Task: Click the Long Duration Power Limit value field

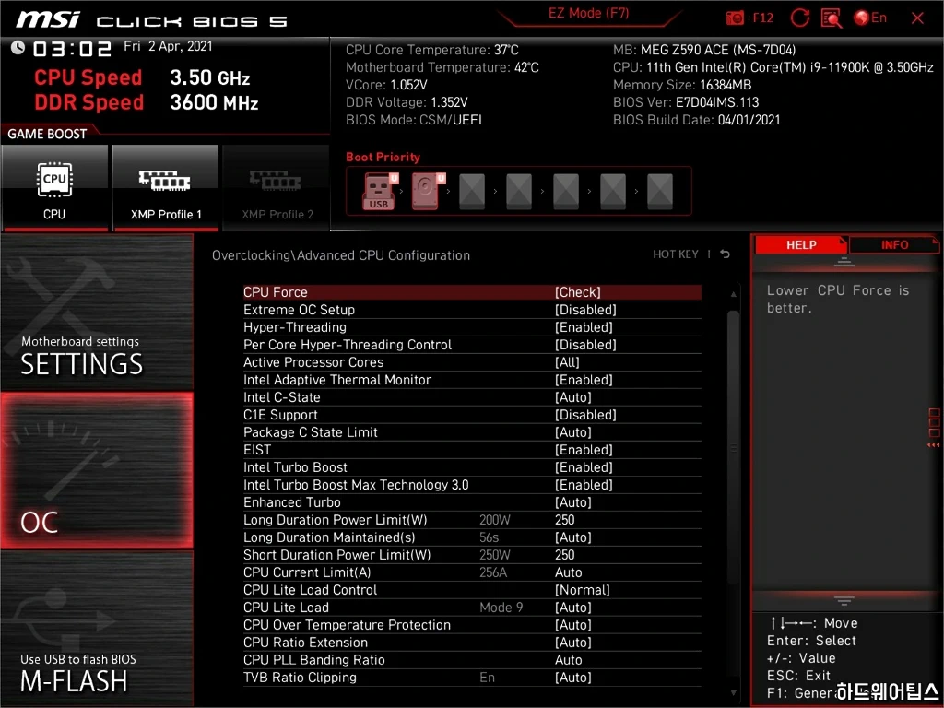Action: point(565,520)
